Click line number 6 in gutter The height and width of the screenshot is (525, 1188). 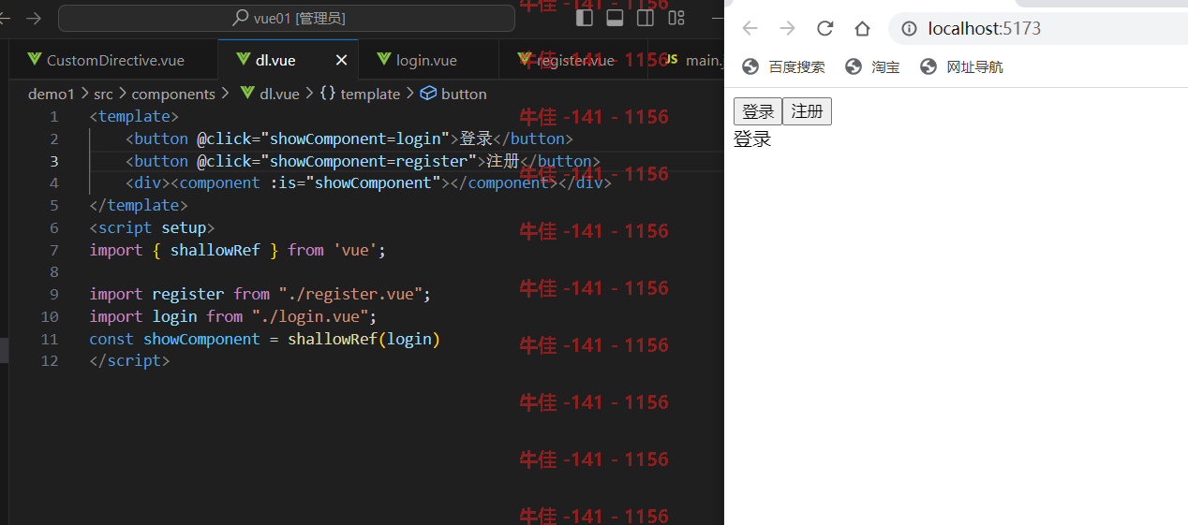(53, 227)
